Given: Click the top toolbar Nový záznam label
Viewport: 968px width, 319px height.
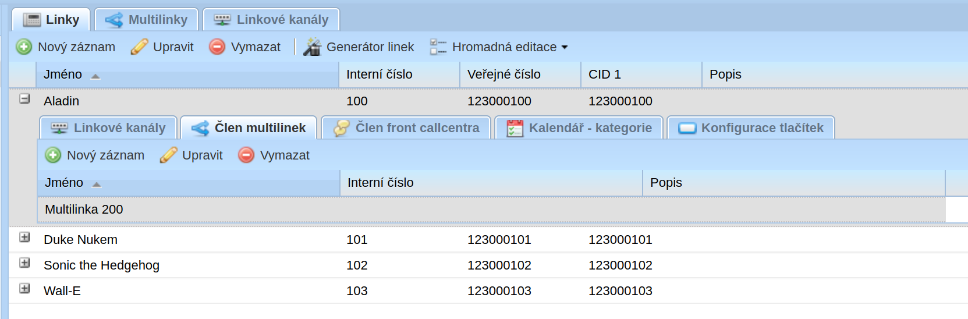Looking at the screenshot, I should click(76, 47).
